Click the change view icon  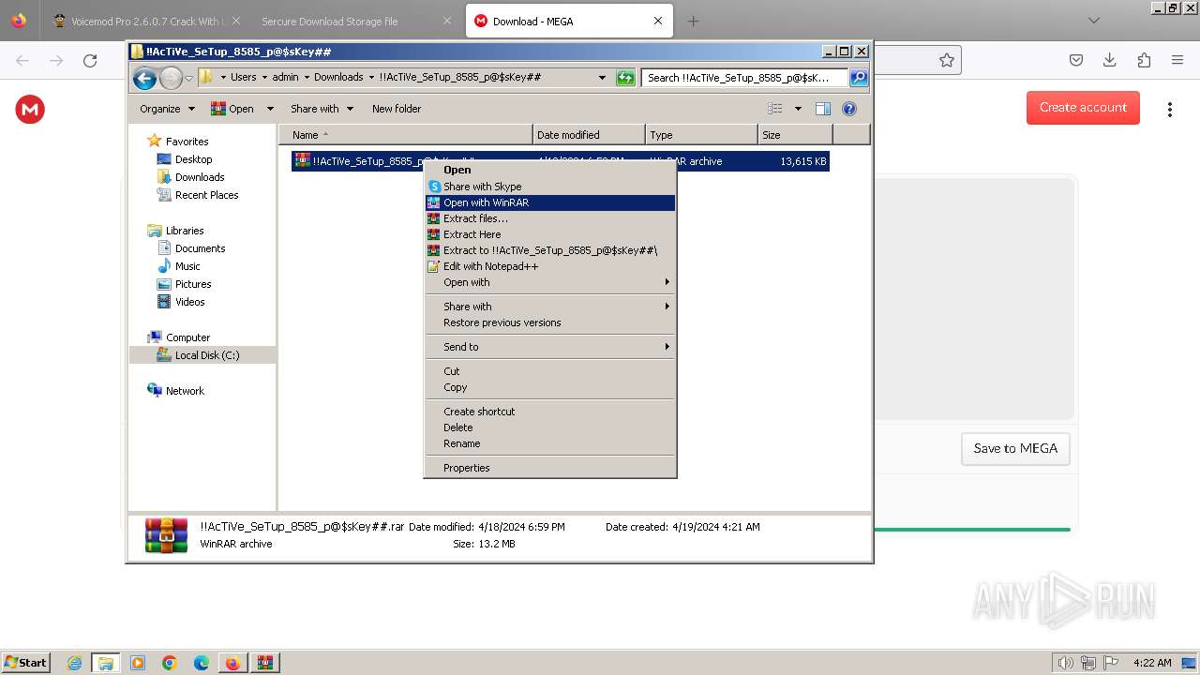[x=774, y=109]
